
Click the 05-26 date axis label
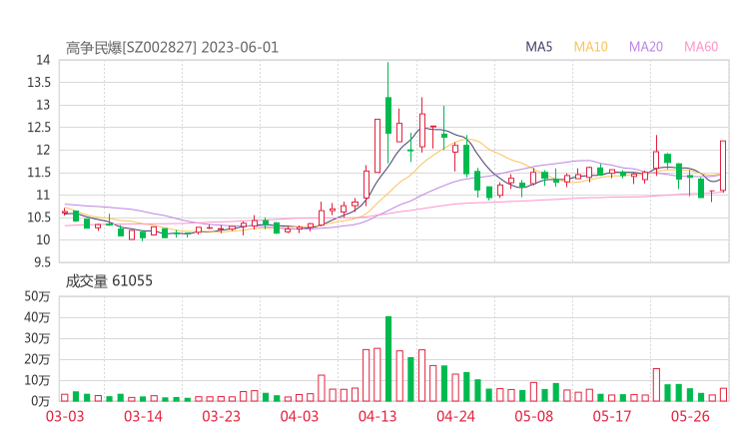[x=690, y=416]
